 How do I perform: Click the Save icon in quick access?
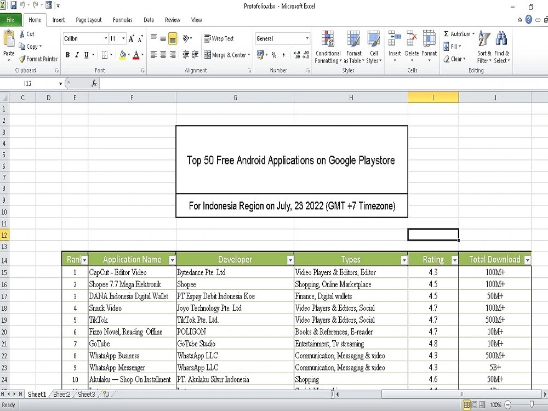click(13, 5)
